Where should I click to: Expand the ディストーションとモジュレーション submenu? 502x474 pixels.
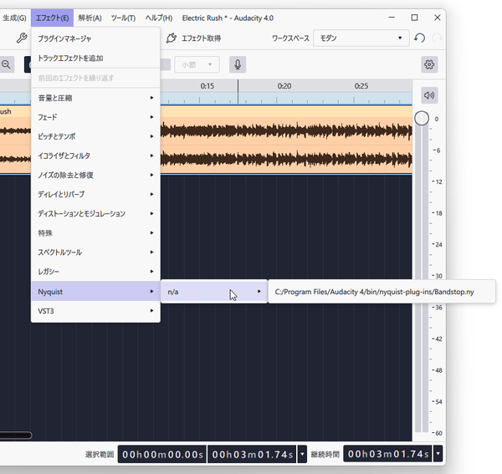click(95, 214)
